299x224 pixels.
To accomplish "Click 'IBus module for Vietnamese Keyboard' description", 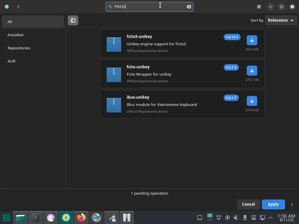I will tap(162, 105).
